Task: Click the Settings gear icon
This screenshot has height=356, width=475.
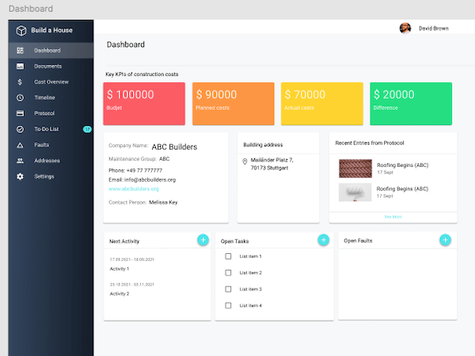Action: coord(20,176)
